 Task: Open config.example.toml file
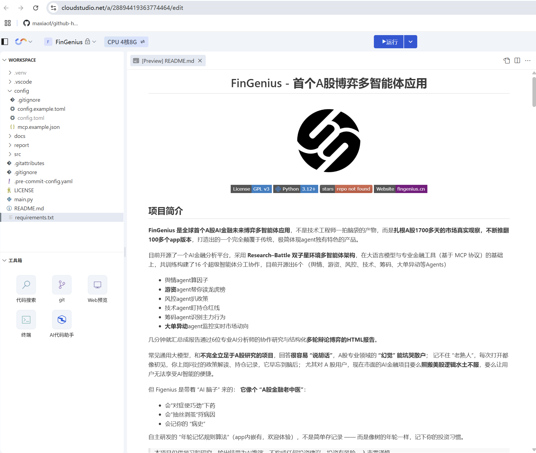tap(41, 109)
